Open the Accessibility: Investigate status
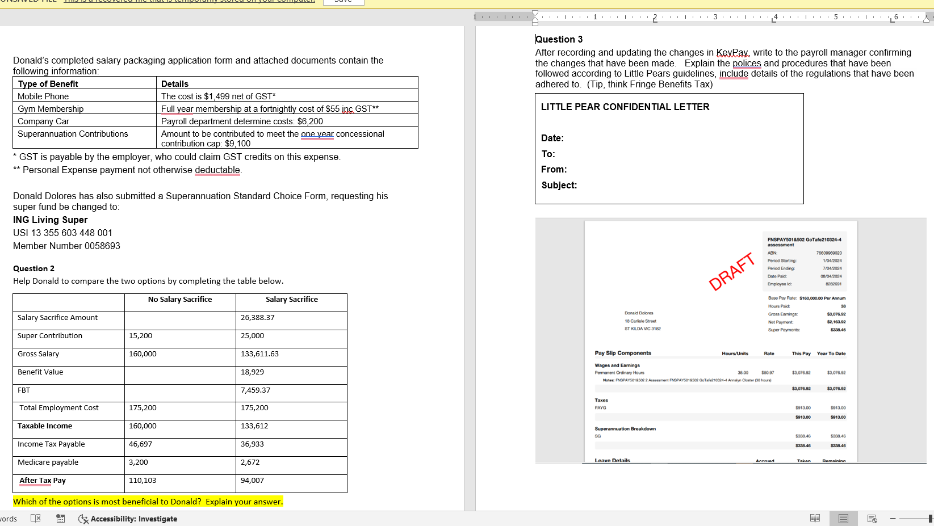The width and height of the screenshot is (934, 526). [x=128, y=519]
